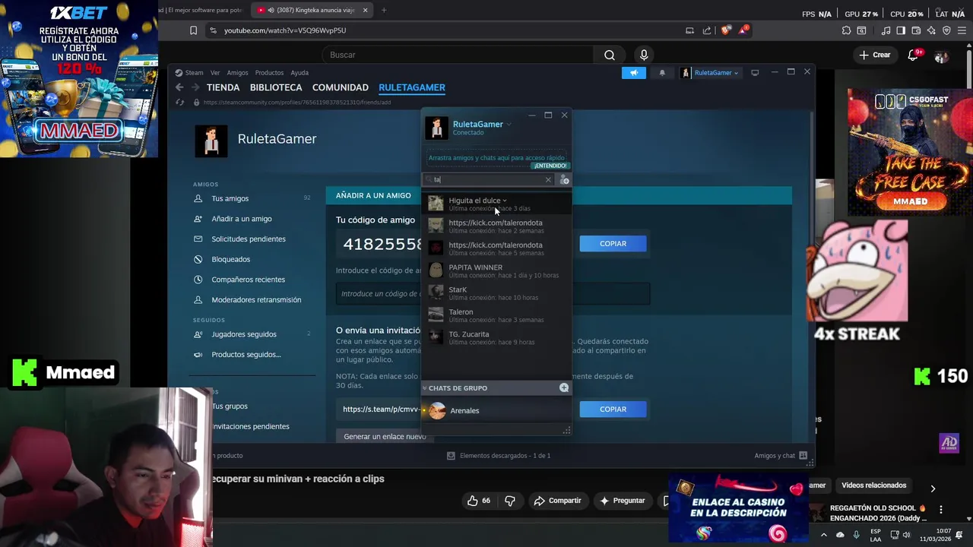Open Steam menu in menu bar

(194, 73)
